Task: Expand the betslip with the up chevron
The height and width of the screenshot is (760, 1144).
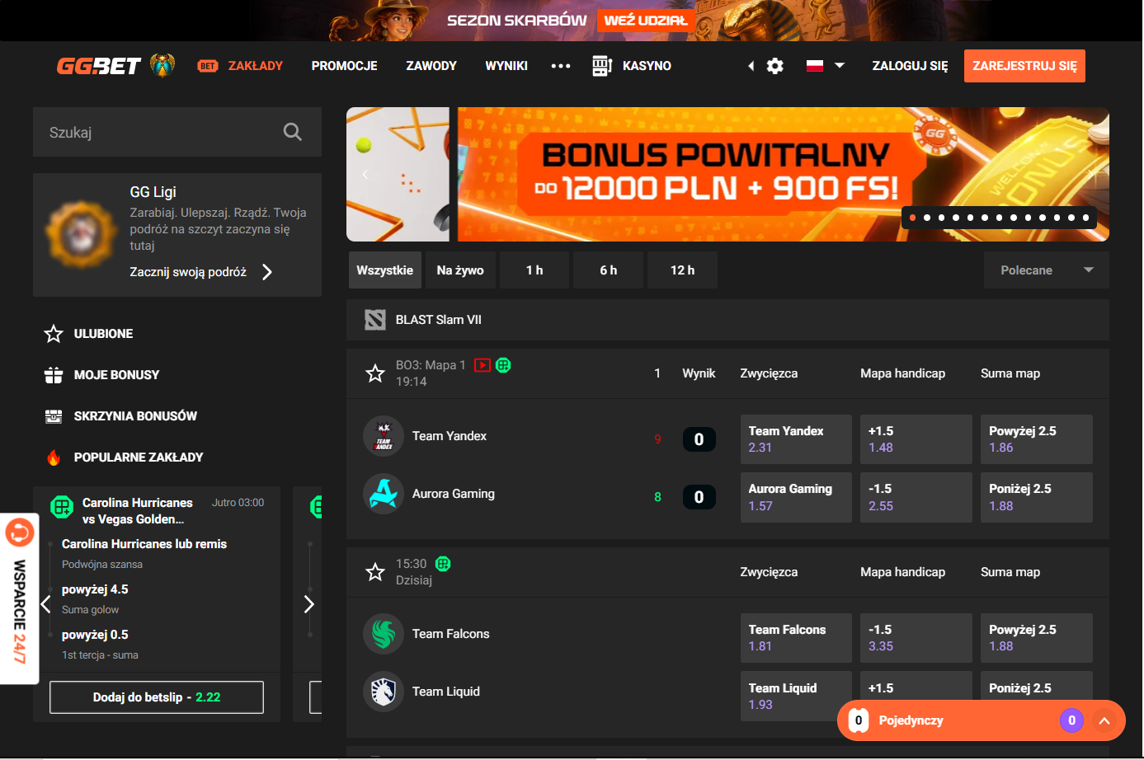Action: point(1104,720)
